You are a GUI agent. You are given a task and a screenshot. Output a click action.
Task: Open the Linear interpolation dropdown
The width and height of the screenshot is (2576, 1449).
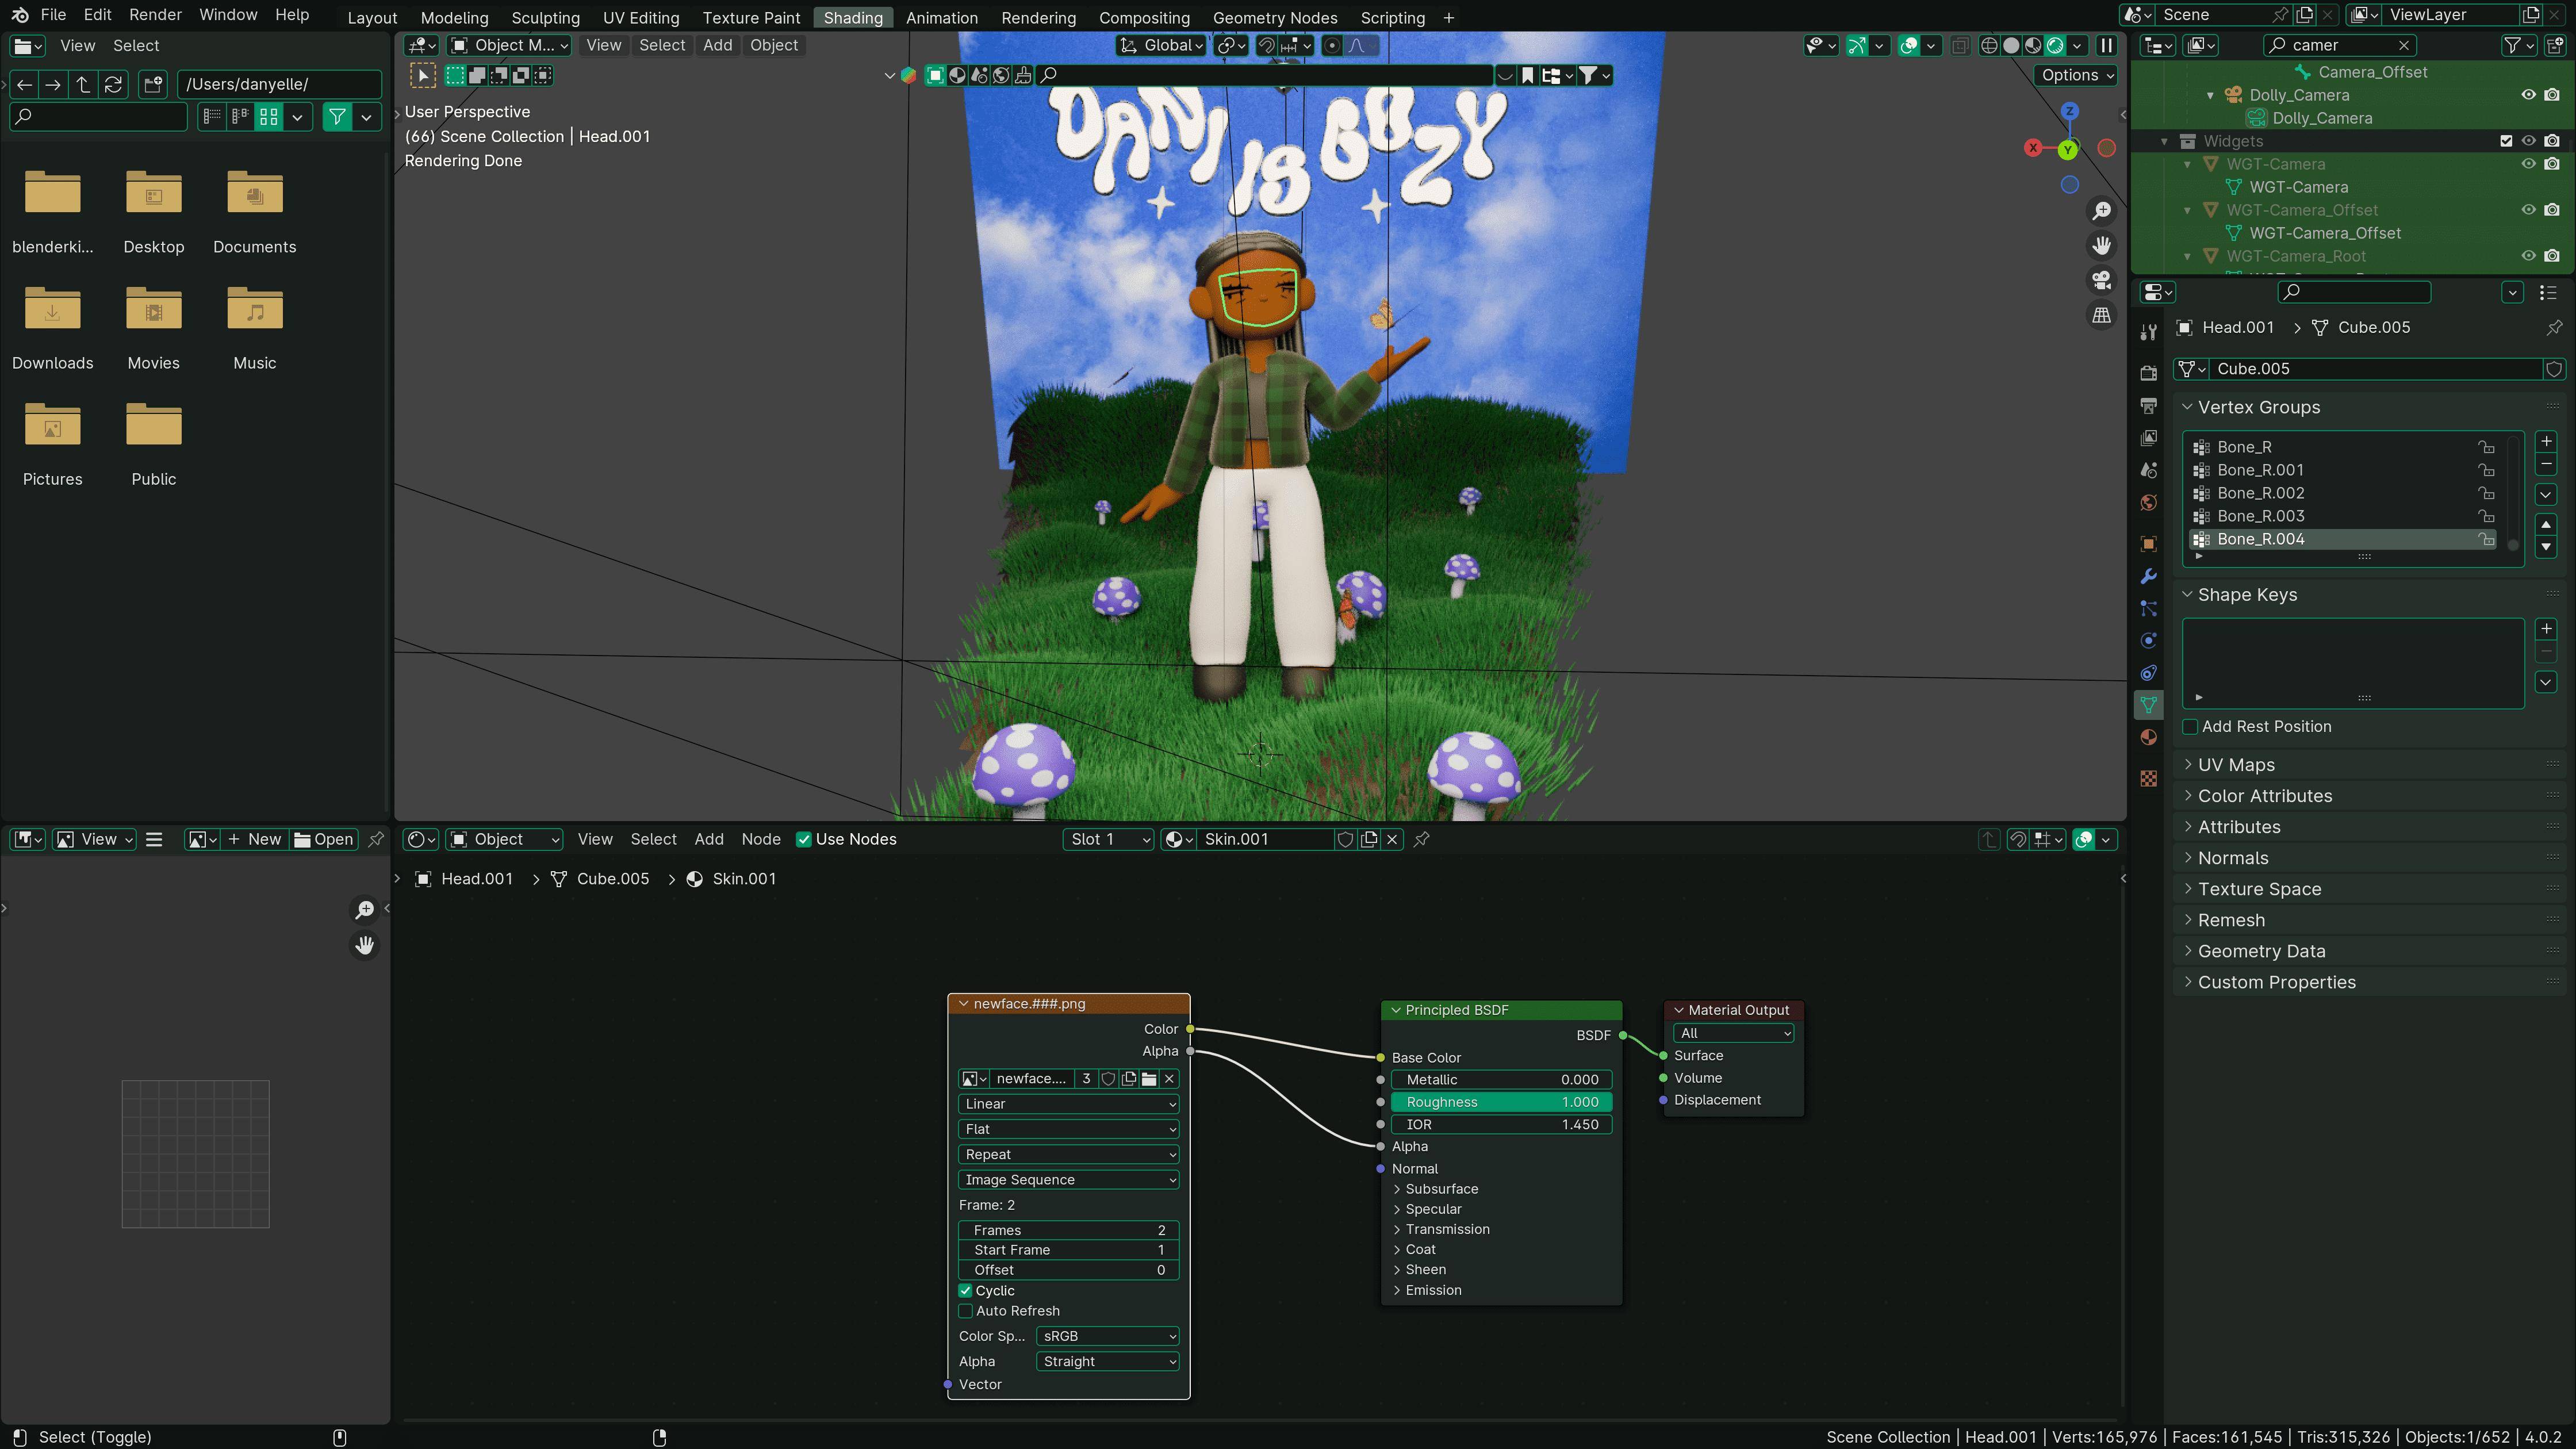click(1068, 1104)
